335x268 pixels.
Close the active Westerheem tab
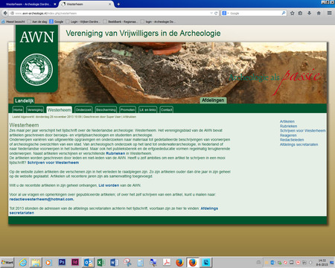pyautogui.click(x=110, y=4)
